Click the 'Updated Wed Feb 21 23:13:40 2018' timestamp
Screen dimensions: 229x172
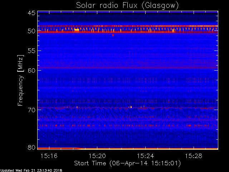31,171
